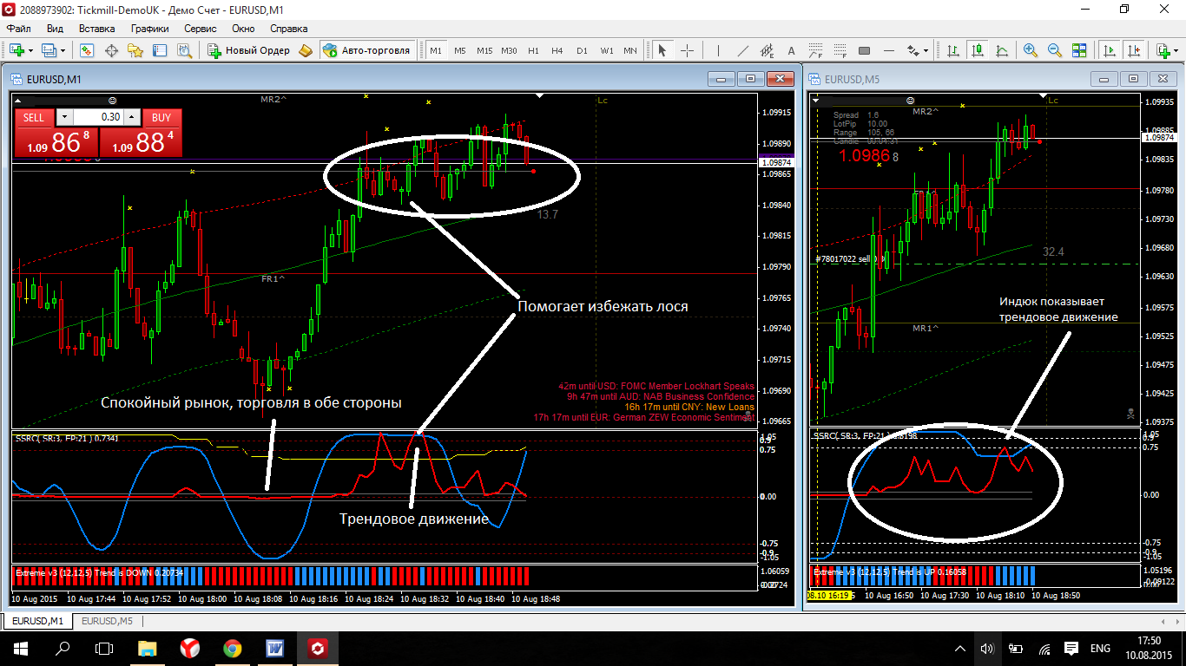Open the Indicators list icon
Screen dimensions: 1186x666
[1163, 50]
